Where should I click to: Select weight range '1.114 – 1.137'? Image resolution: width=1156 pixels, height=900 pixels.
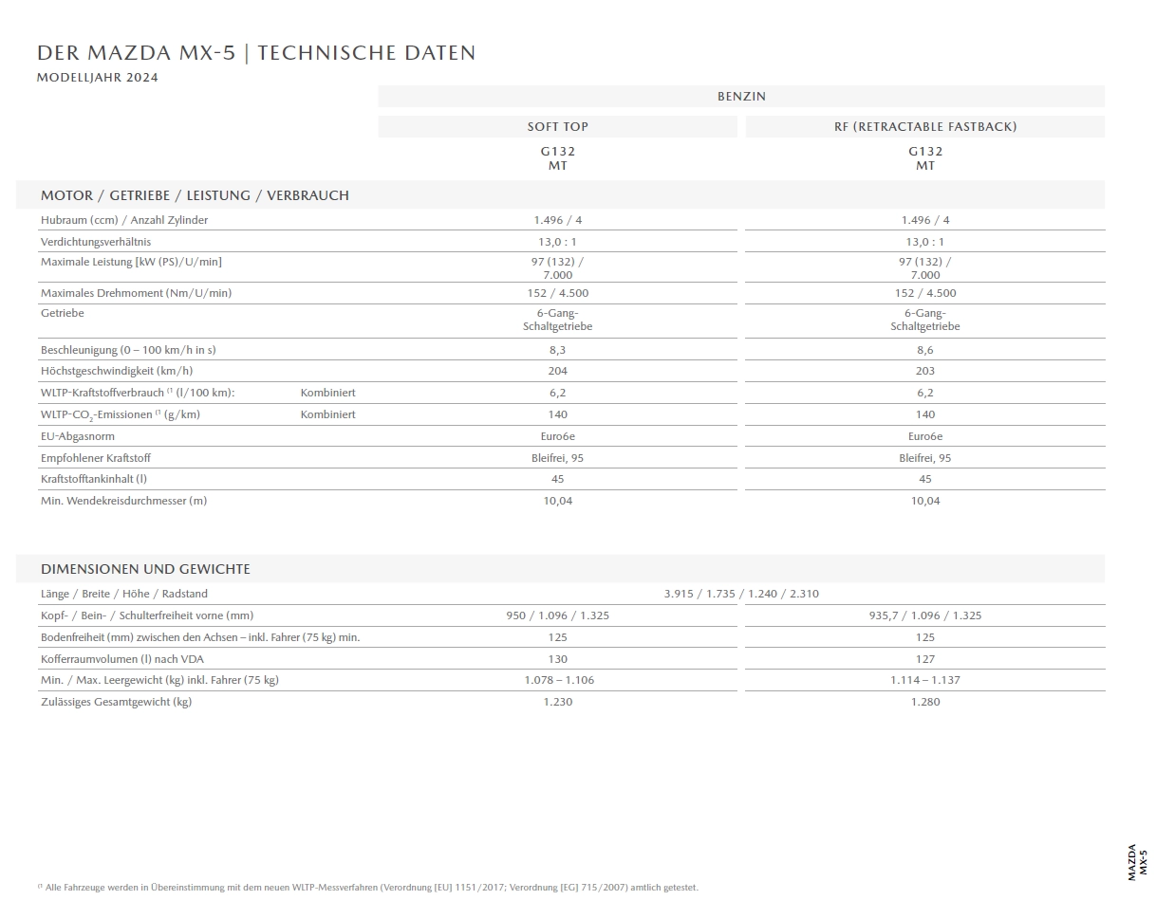click(x=925, y=680)
